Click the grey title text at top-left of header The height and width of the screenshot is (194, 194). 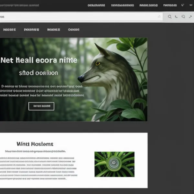point(19,5)
